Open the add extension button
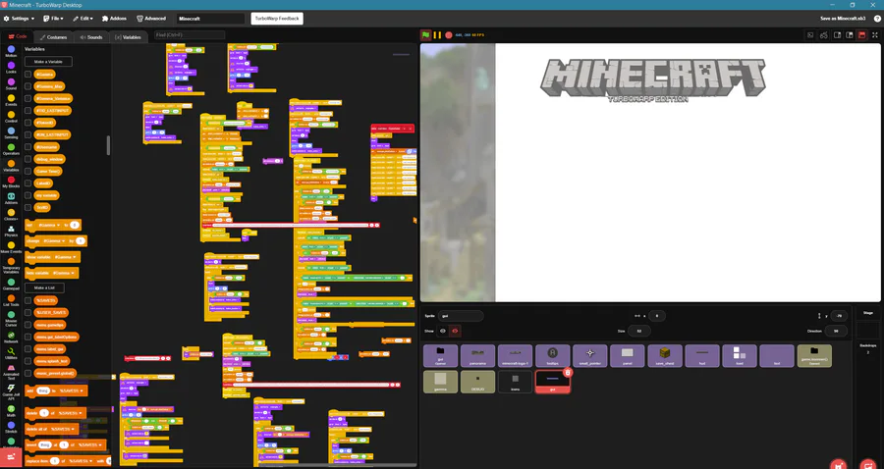Image resolution: width=884 pixels, height=469 pixels. point(11,457)
